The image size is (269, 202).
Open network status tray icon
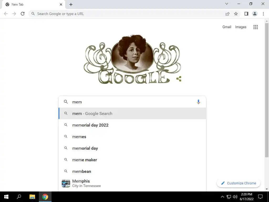[229, 197]
